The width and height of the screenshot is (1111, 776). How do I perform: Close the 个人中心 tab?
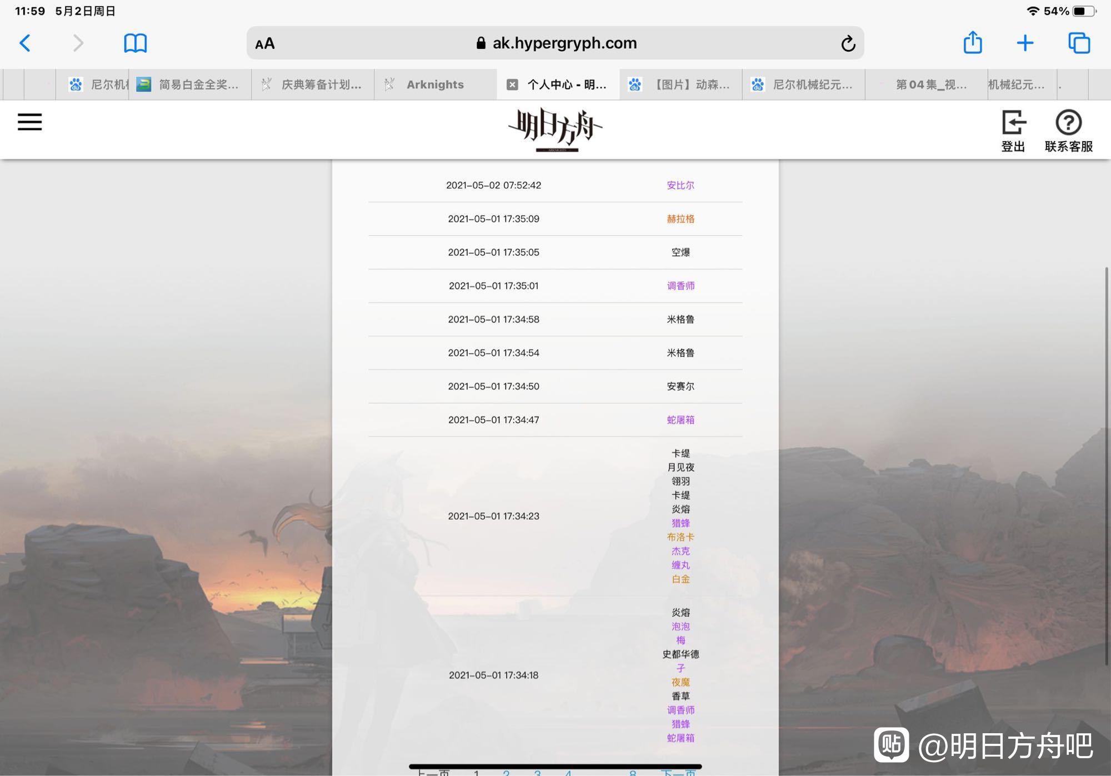pos(512,84)
